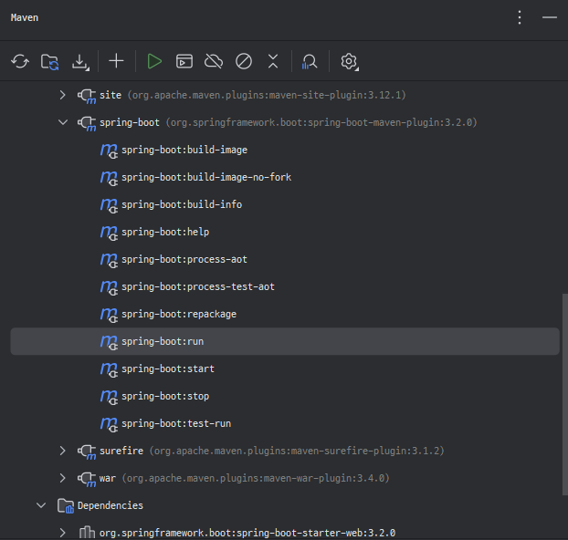Click Collapse All icon in toolbar
The height and width of the screenshot is (540, 568).
pos(273,61)
